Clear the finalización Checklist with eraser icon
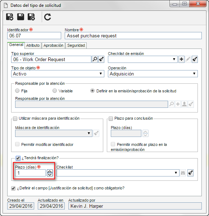The image size is (209, 216). pyautogui.click(x=190, y=173)
